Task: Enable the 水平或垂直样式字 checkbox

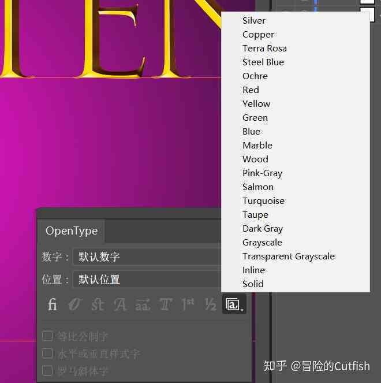Action: pyautogui.click(x=47, y=354)
